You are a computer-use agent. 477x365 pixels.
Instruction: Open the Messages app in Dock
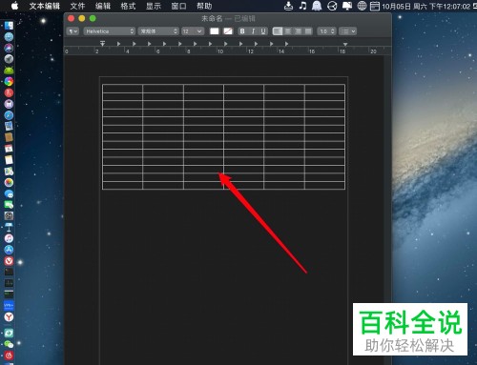tap(9, 193)
